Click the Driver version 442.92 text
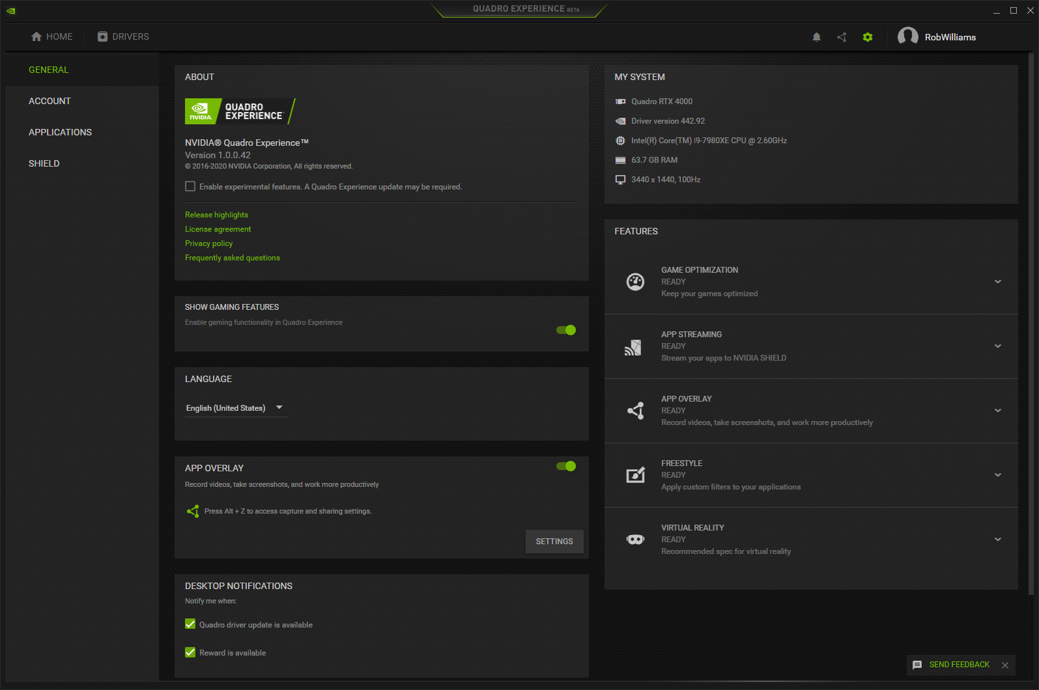The width and height of the screenshot is (1039, 690). click(x=668, y=121)
